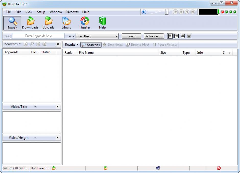Sort results by the Type column
Screen dimensions: 240x173
[x=188, y=53]
